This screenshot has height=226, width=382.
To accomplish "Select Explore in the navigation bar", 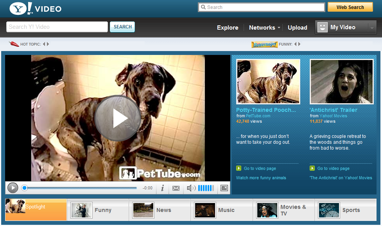I will (x=228, y=28).
